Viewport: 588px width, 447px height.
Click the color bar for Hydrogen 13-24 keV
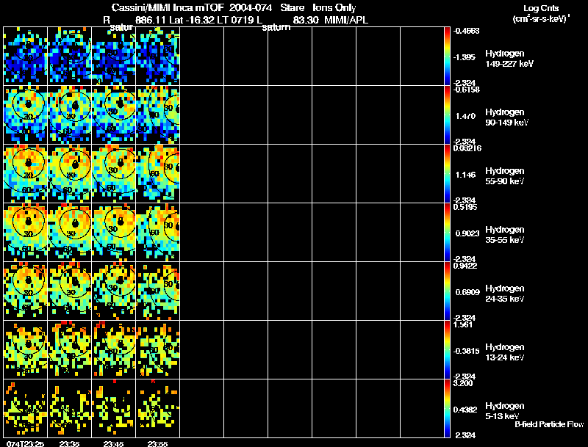pyautogui.click(x=447, y=350)
